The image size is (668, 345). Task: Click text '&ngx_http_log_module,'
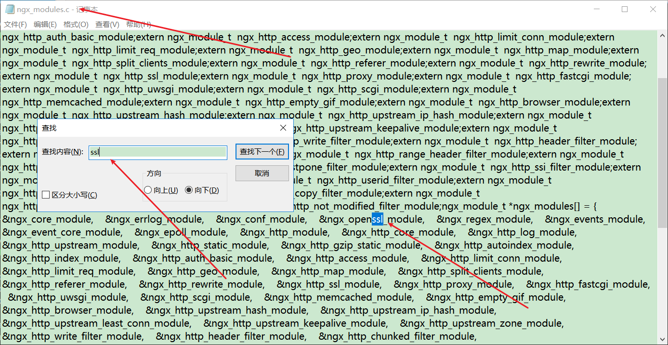point(523,233)
